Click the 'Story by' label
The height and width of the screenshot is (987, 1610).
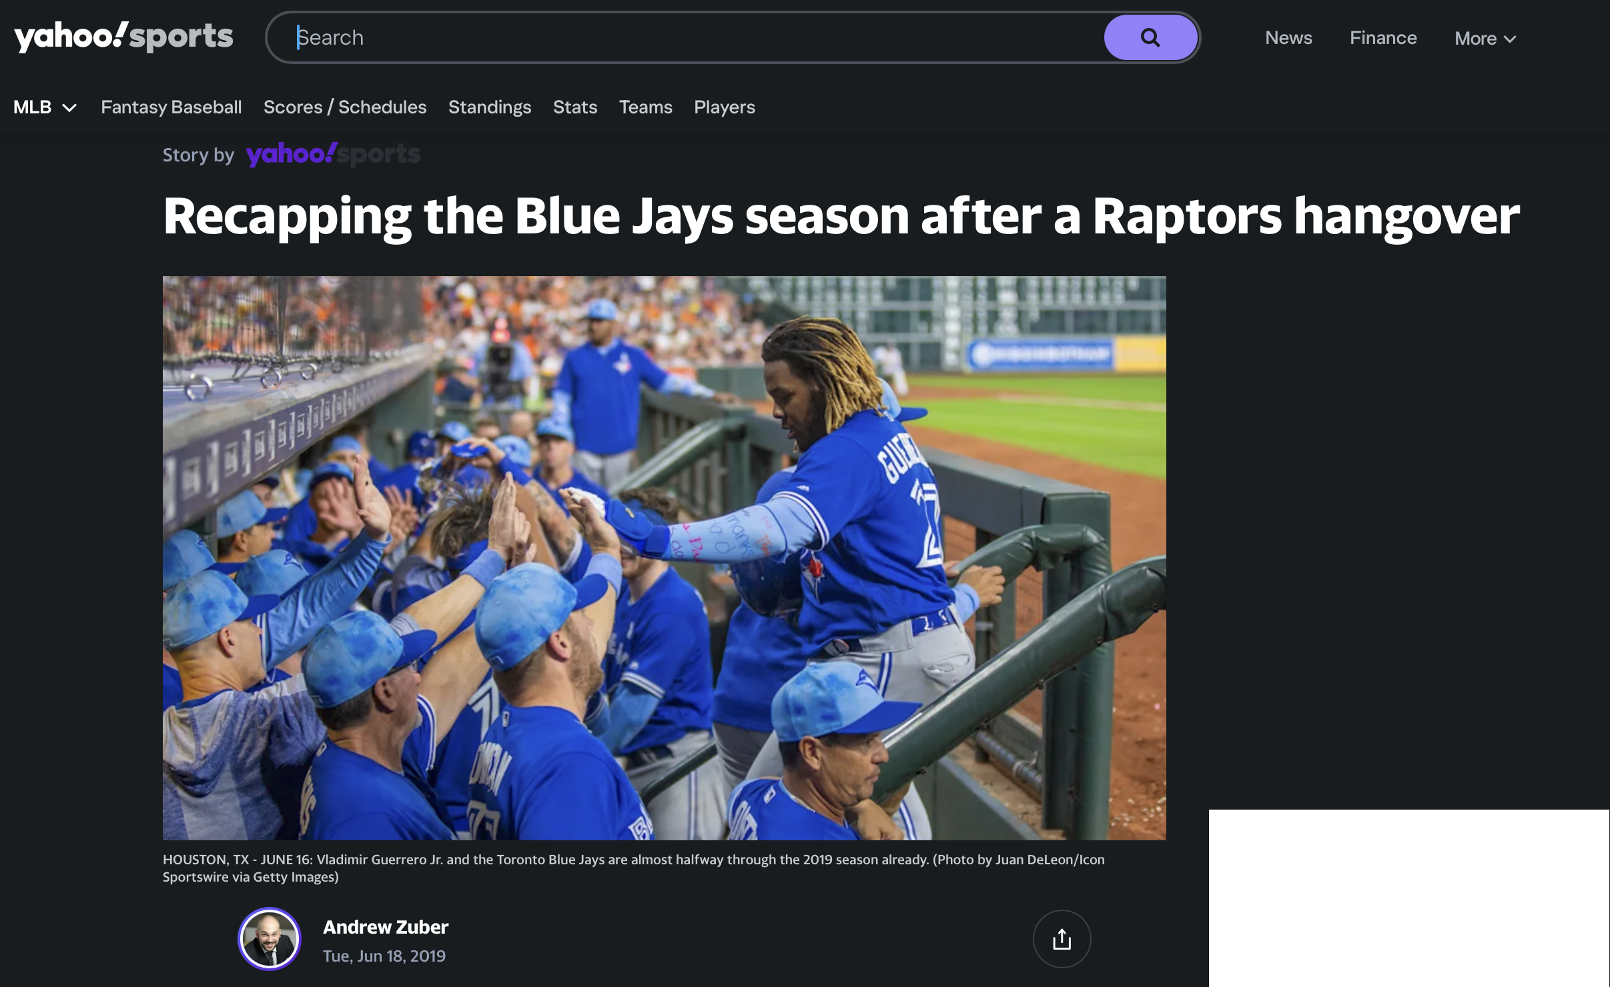pyautogui.click(x=198, y=155)
